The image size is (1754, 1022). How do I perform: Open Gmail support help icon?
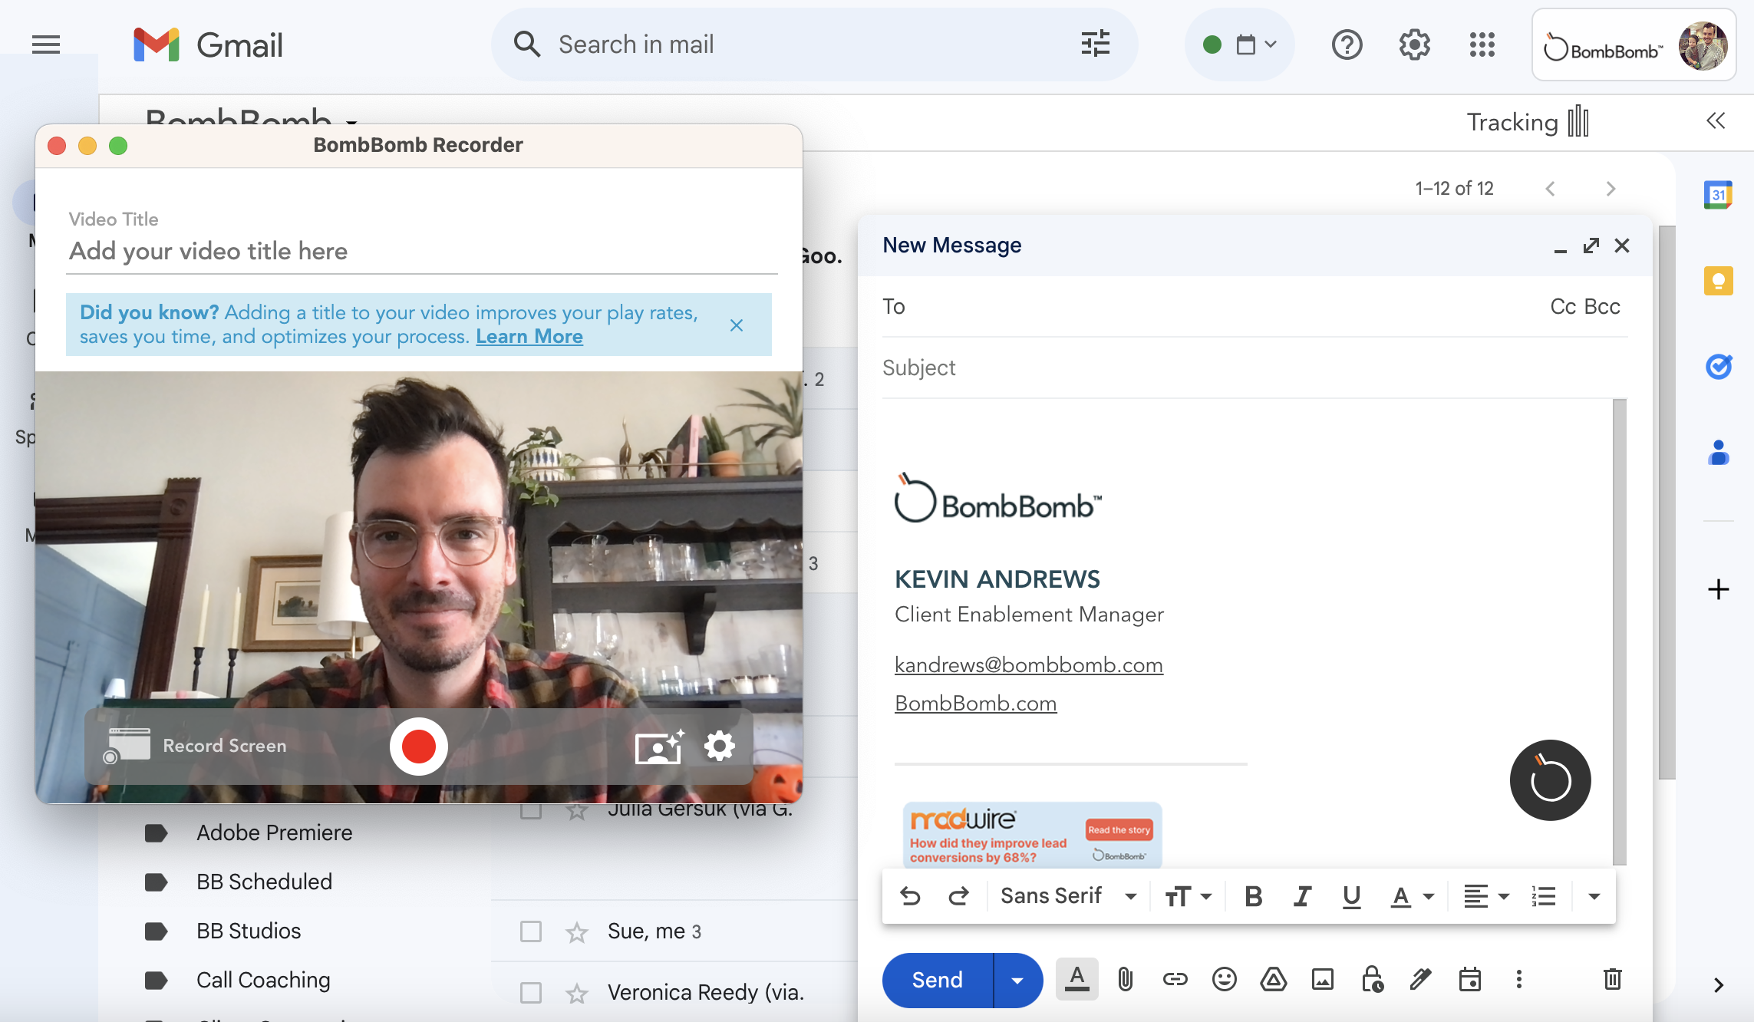pos(1347,45)
